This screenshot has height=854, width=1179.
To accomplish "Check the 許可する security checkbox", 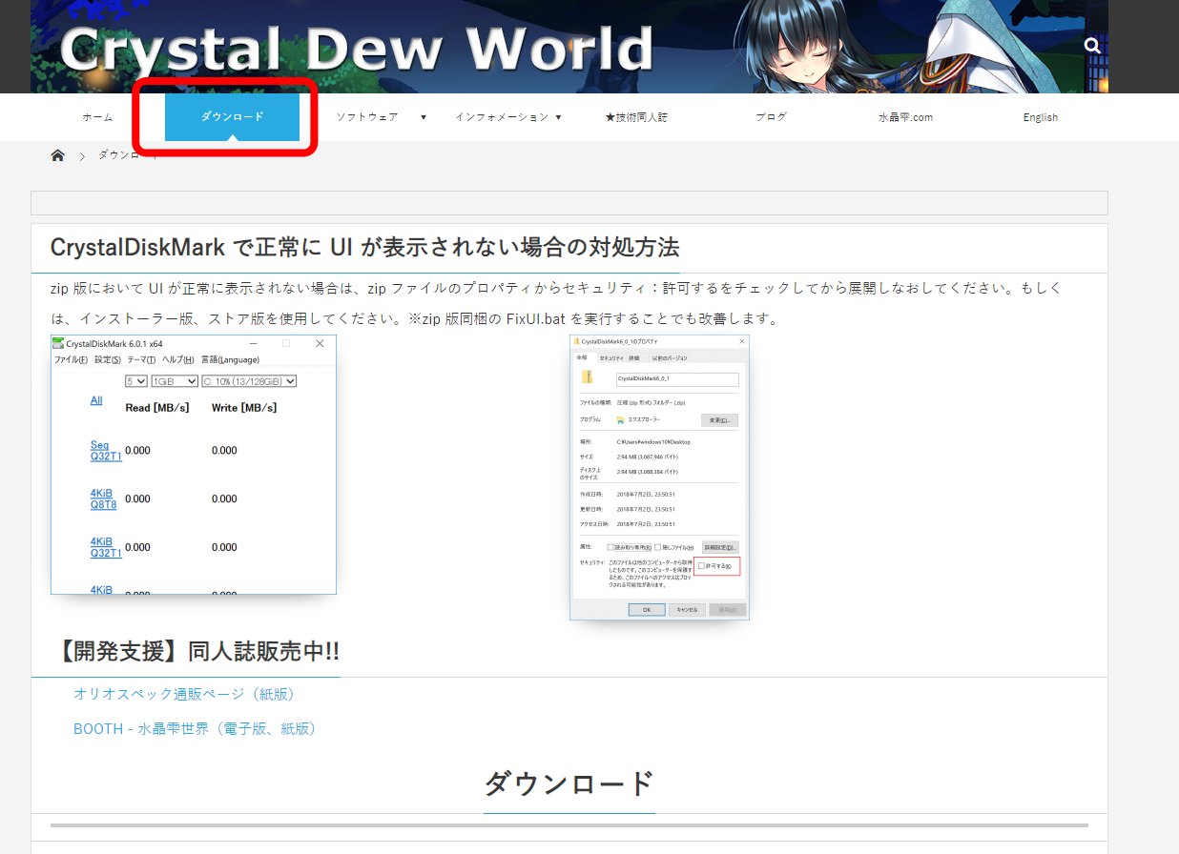I will [702, 566].
